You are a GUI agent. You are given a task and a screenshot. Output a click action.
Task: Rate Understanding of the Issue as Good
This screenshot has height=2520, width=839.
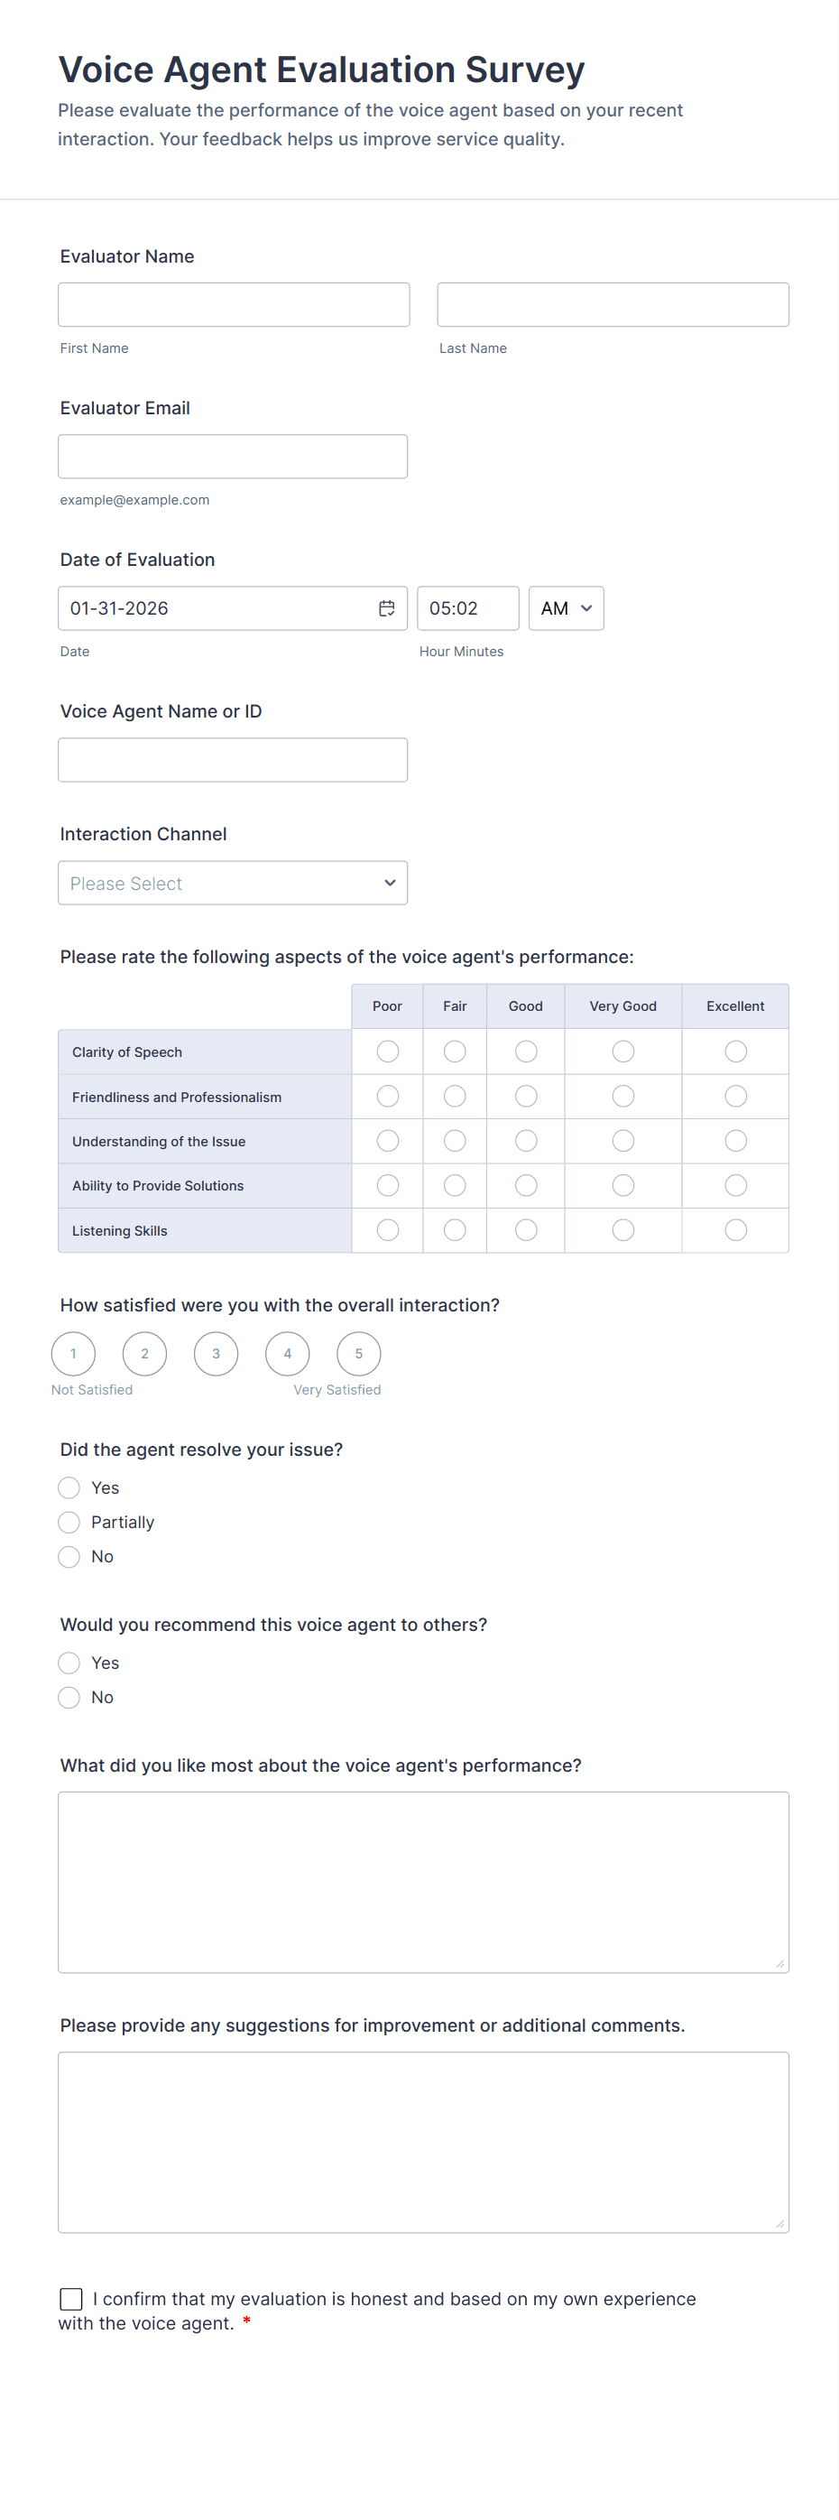525,1142
